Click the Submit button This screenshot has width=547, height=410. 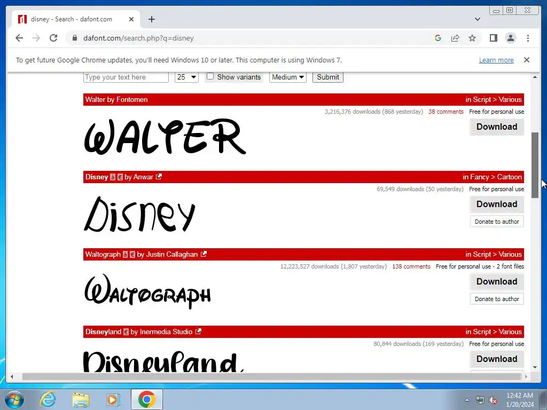tap(328, 77)
